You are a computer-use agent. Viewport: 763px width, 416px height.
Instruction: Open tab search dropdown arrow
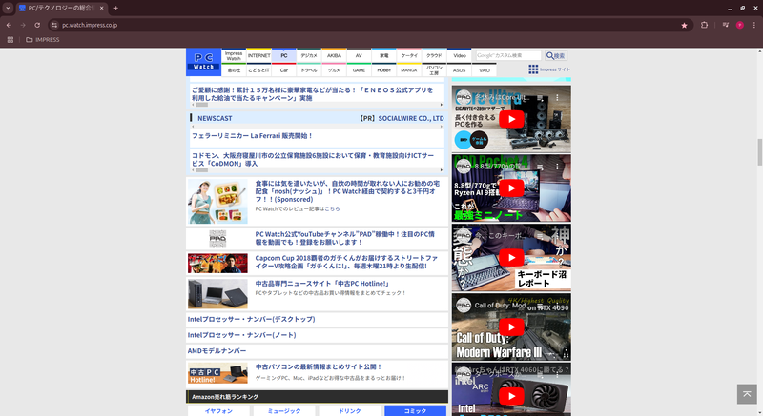pos(8,8)
